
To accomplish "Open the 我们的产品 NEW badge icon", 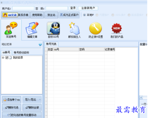I will click(117, 30).
